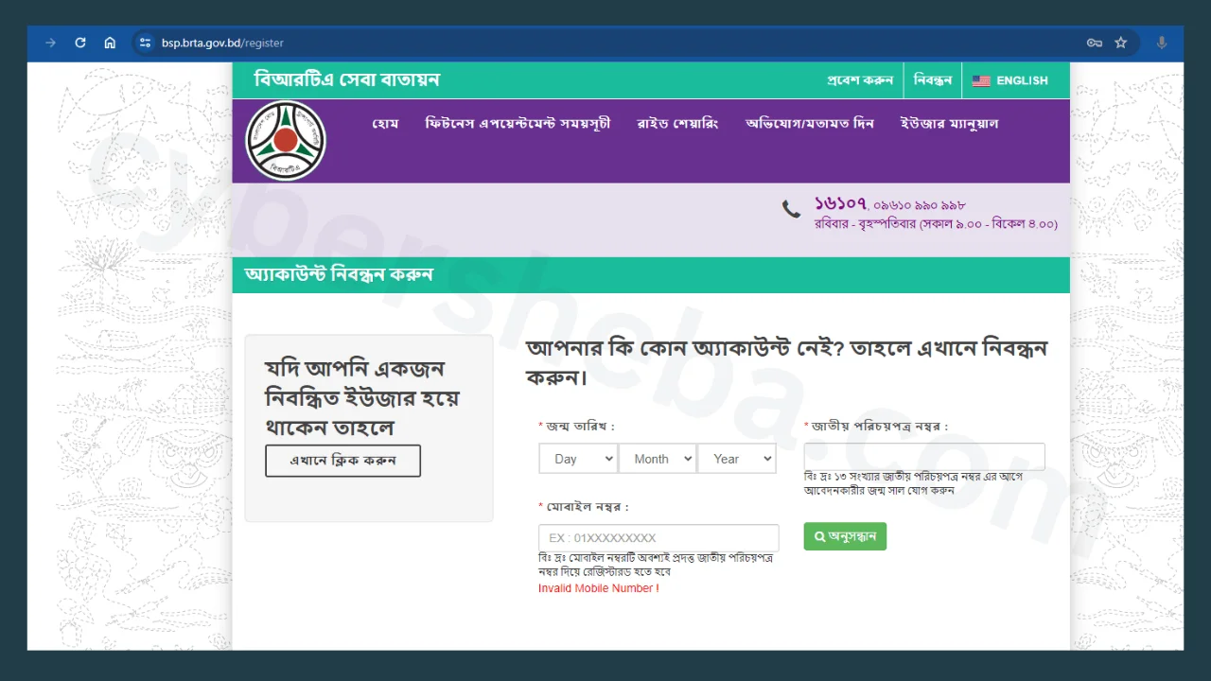Click the saved passwords key icon
This screenshot has width=1211, height=681.
[1094, 43]
